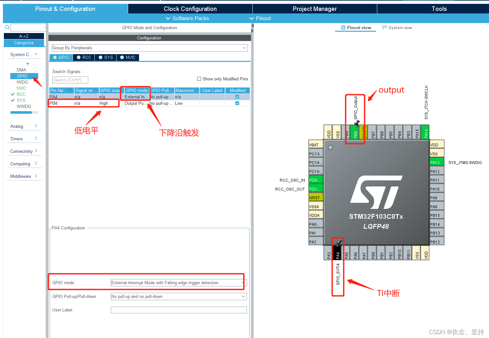Viewport: 489px width, 338px height.
Task: Expand the Connectivity category
Action: (x=24, y=151)
